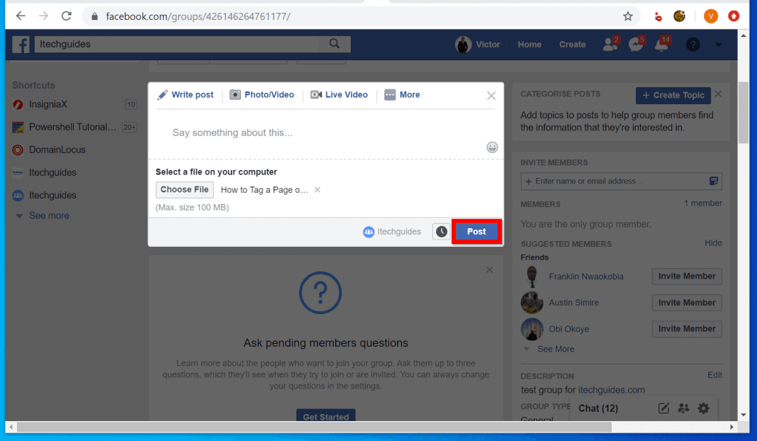Open the schedule post clock icon
This screenshot has height=441, width=757.
[441, 231]
